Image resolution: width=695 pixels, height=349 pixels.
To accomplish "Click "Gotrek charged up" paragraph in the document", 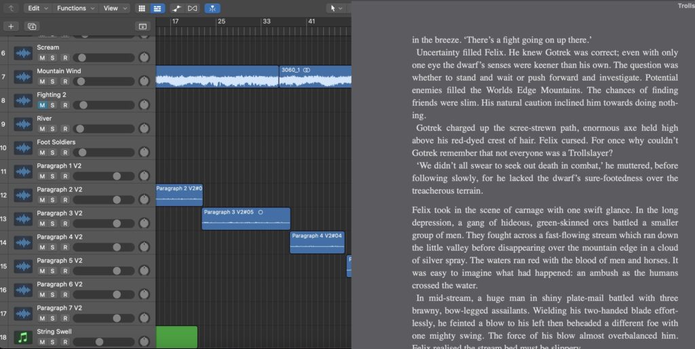I will pos(545,141).
